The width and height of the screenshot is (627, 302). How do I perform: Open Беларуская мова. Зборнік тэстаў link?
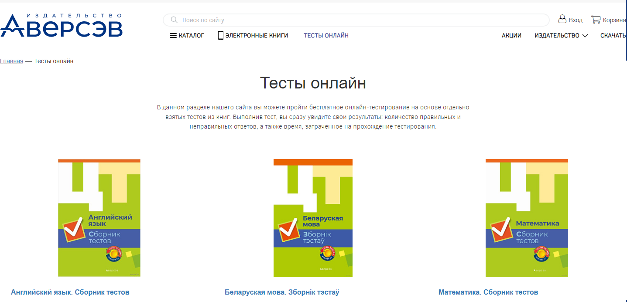pyautogui.click(x=282, y=292)
